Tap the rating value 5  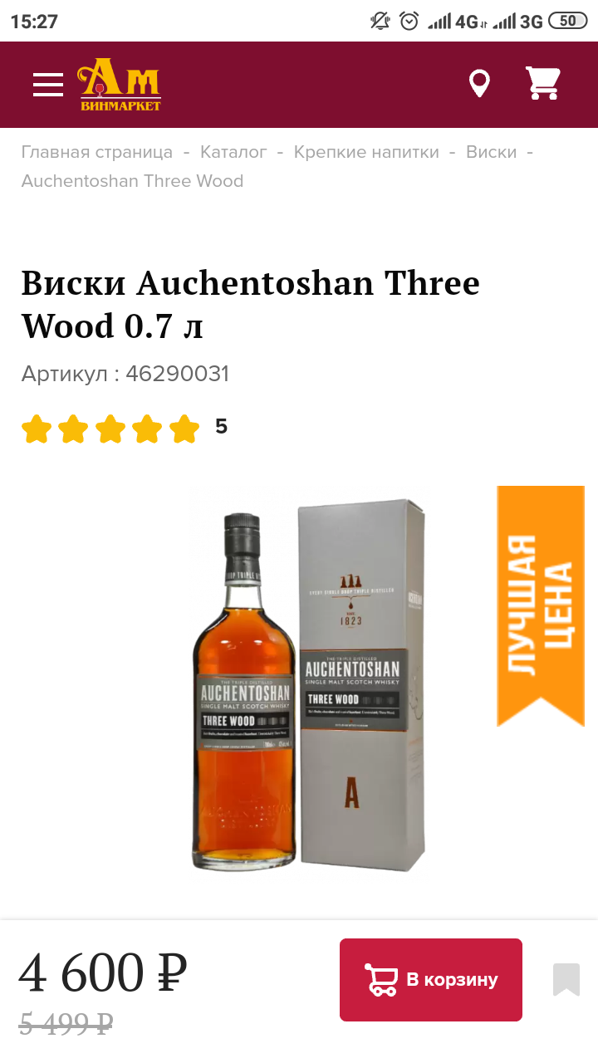tap(221, 427)
